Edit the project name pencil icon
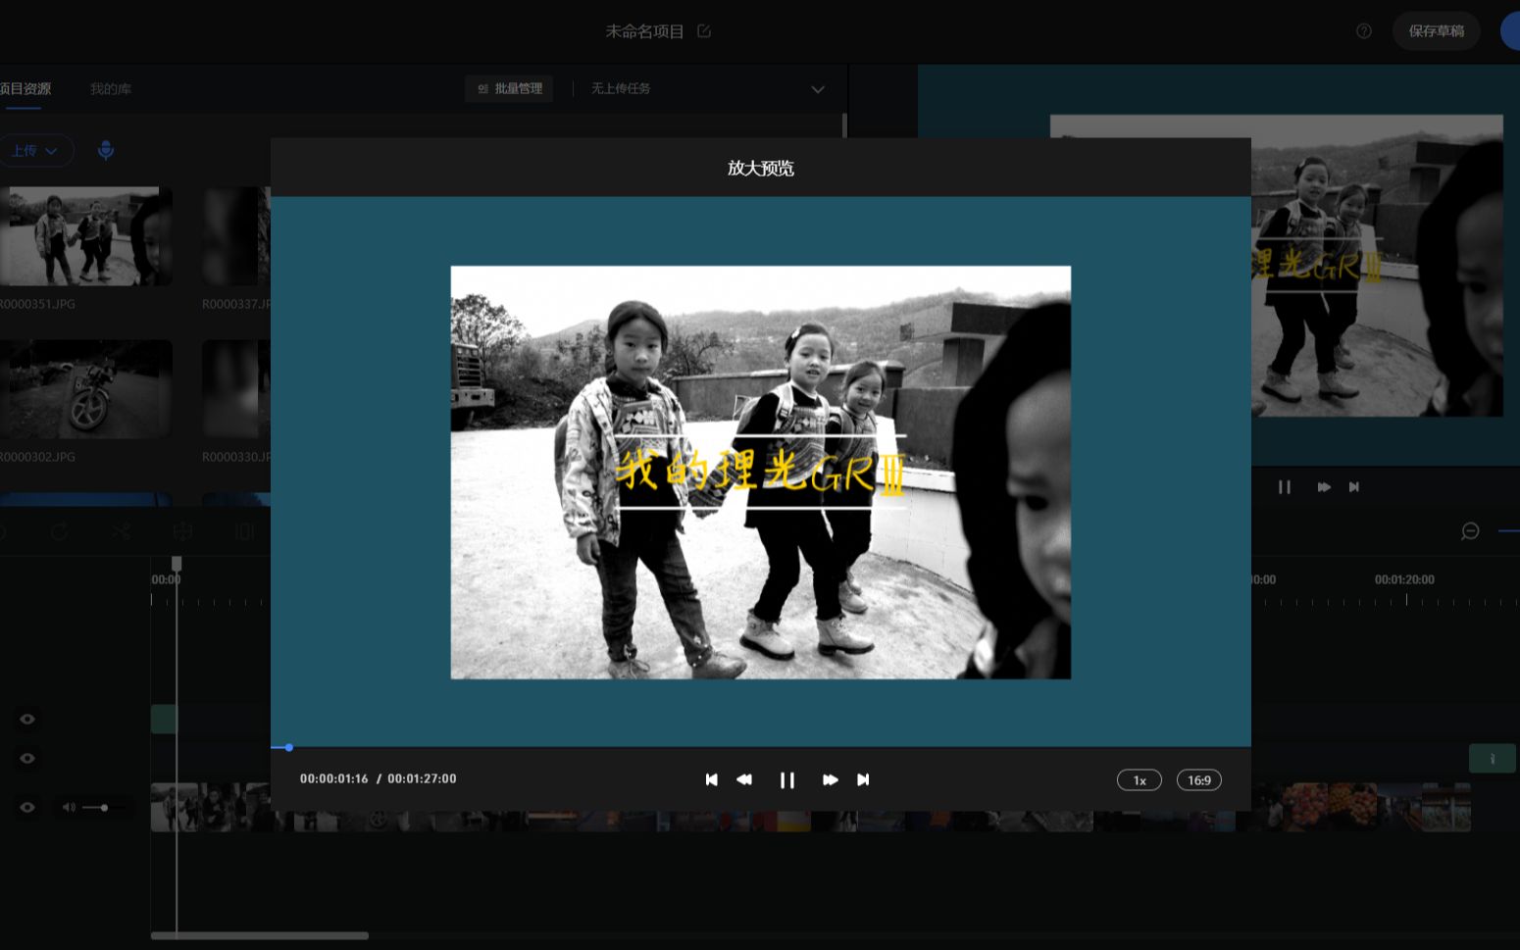This screenshot has height=950, width=1520. click(x=704, y=31)
